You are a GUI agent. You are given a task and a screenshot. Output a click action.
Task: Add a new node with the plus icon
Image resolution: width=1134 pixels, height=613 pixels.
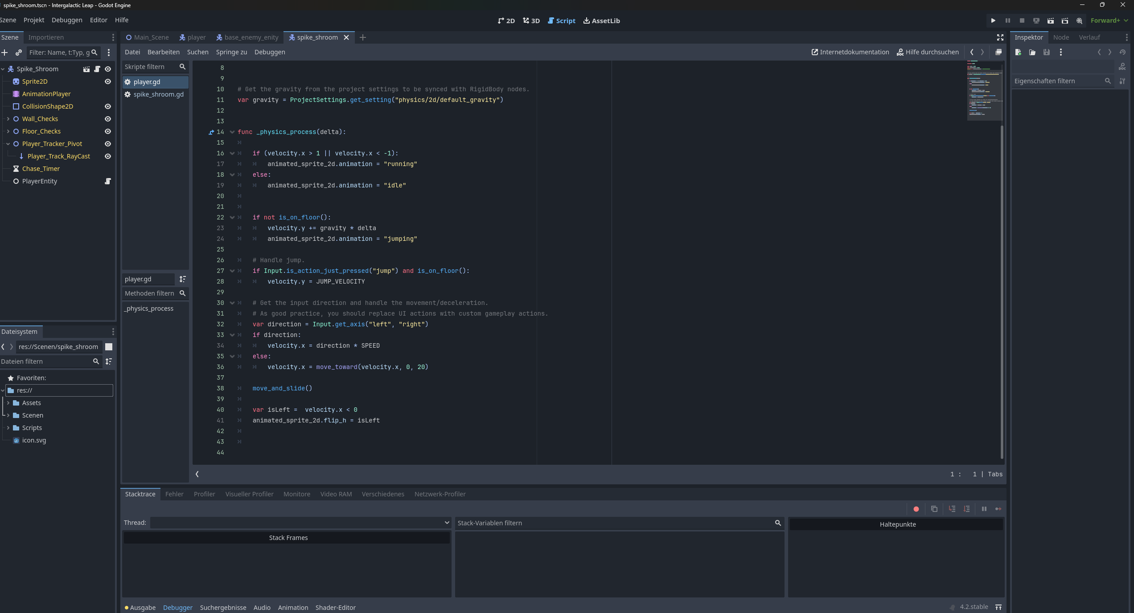(x=4, y=53)
